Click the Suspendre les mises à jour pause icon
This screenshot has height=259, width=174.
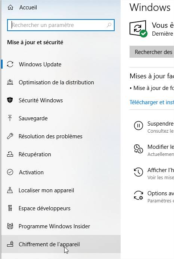(139, 126)
